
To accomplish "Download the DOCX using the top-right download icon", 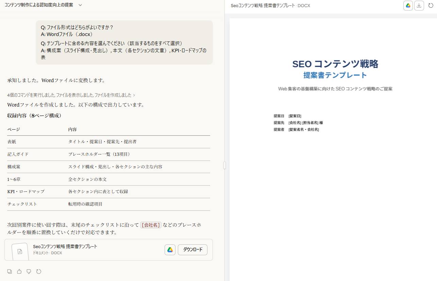I will (x=419, y=5).
